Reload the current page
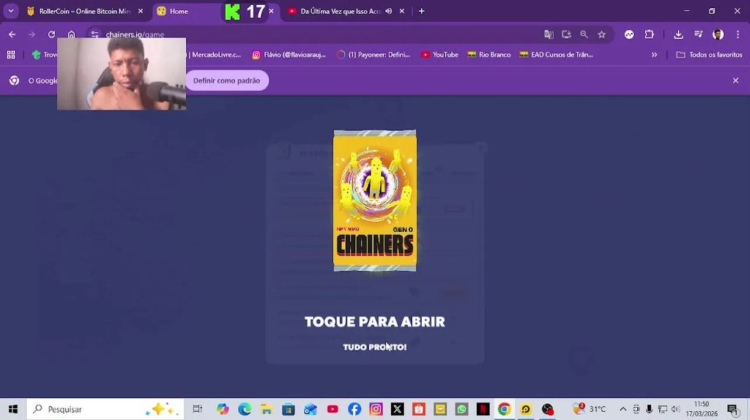Image resolution: width=750 pixels, height=420 pixels. click(x=51, y=34)
